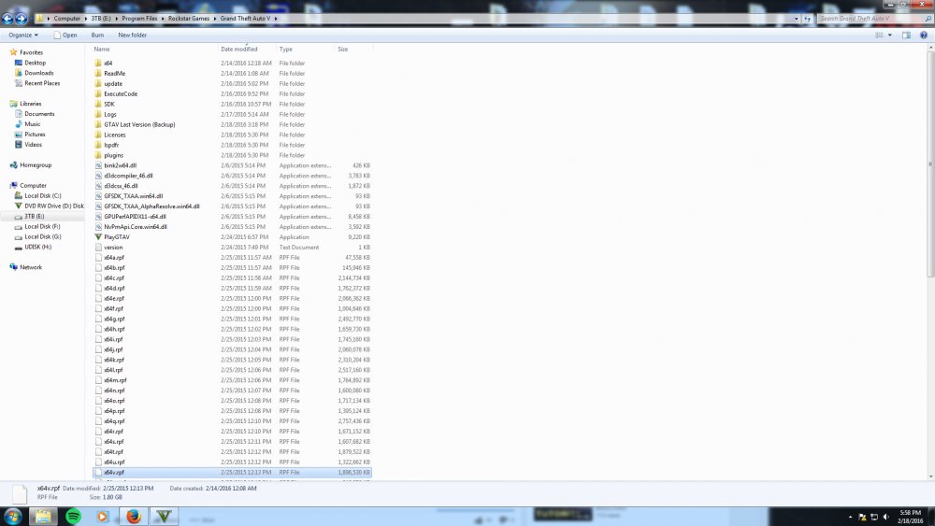Open Recent Places in the sidebar
The height and width of the screenshot is (526, 935).
click(42, 83)
